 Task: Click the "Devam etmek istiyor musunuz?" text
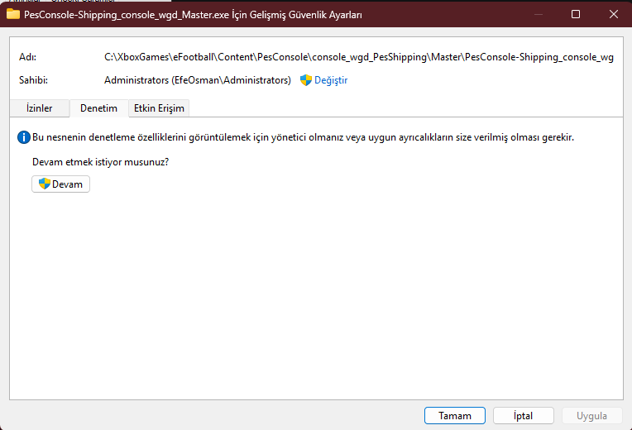(100, 162)
